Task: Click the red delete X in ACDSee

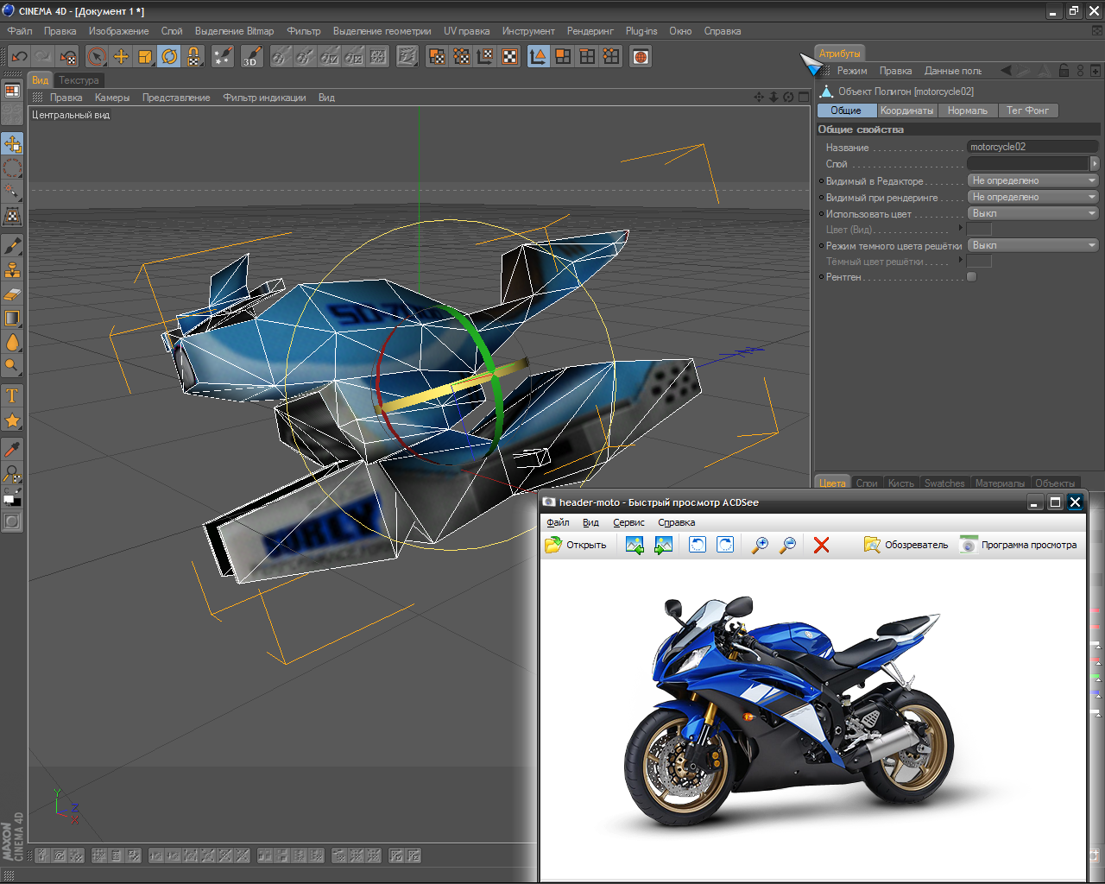Action: pyautogui.click(x=821, y=545)
